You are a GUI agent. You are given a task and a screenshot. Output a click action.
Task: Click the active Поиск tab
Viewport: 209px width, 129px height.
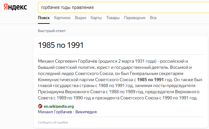click(x=44, y=18)
